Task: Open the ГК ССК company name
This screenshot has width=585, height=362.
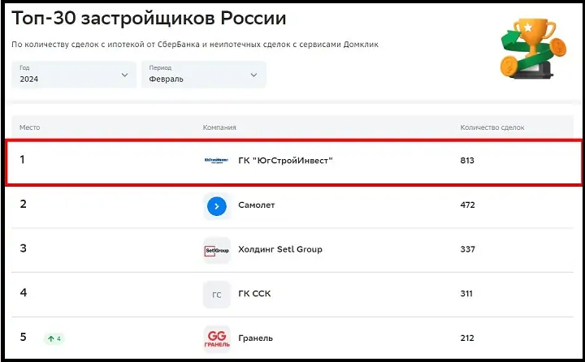Action: coord(255,294)
